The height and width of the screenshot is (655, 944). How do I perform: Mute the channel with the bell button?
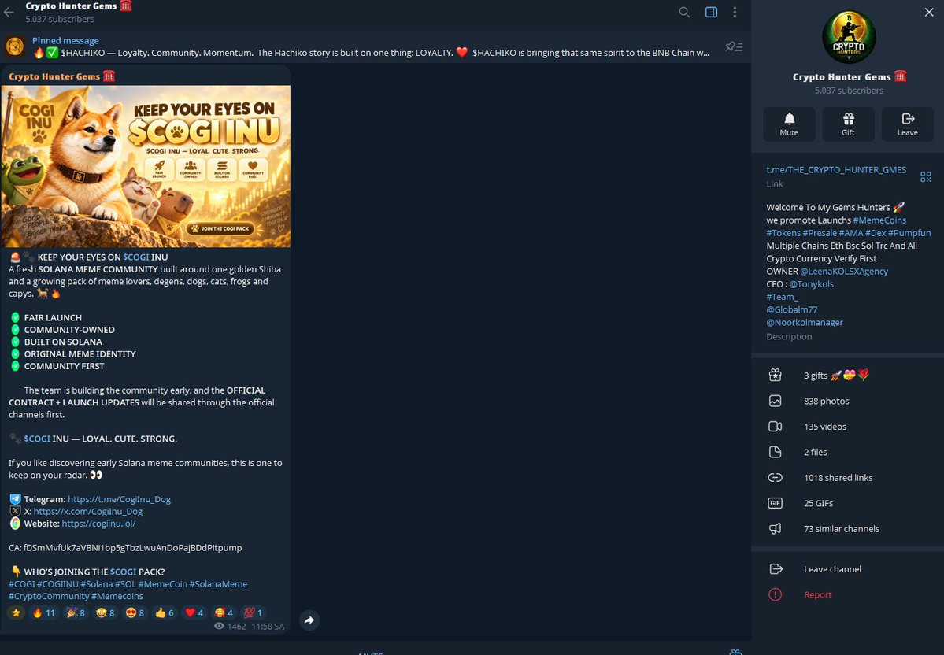(x=789, y=124)
